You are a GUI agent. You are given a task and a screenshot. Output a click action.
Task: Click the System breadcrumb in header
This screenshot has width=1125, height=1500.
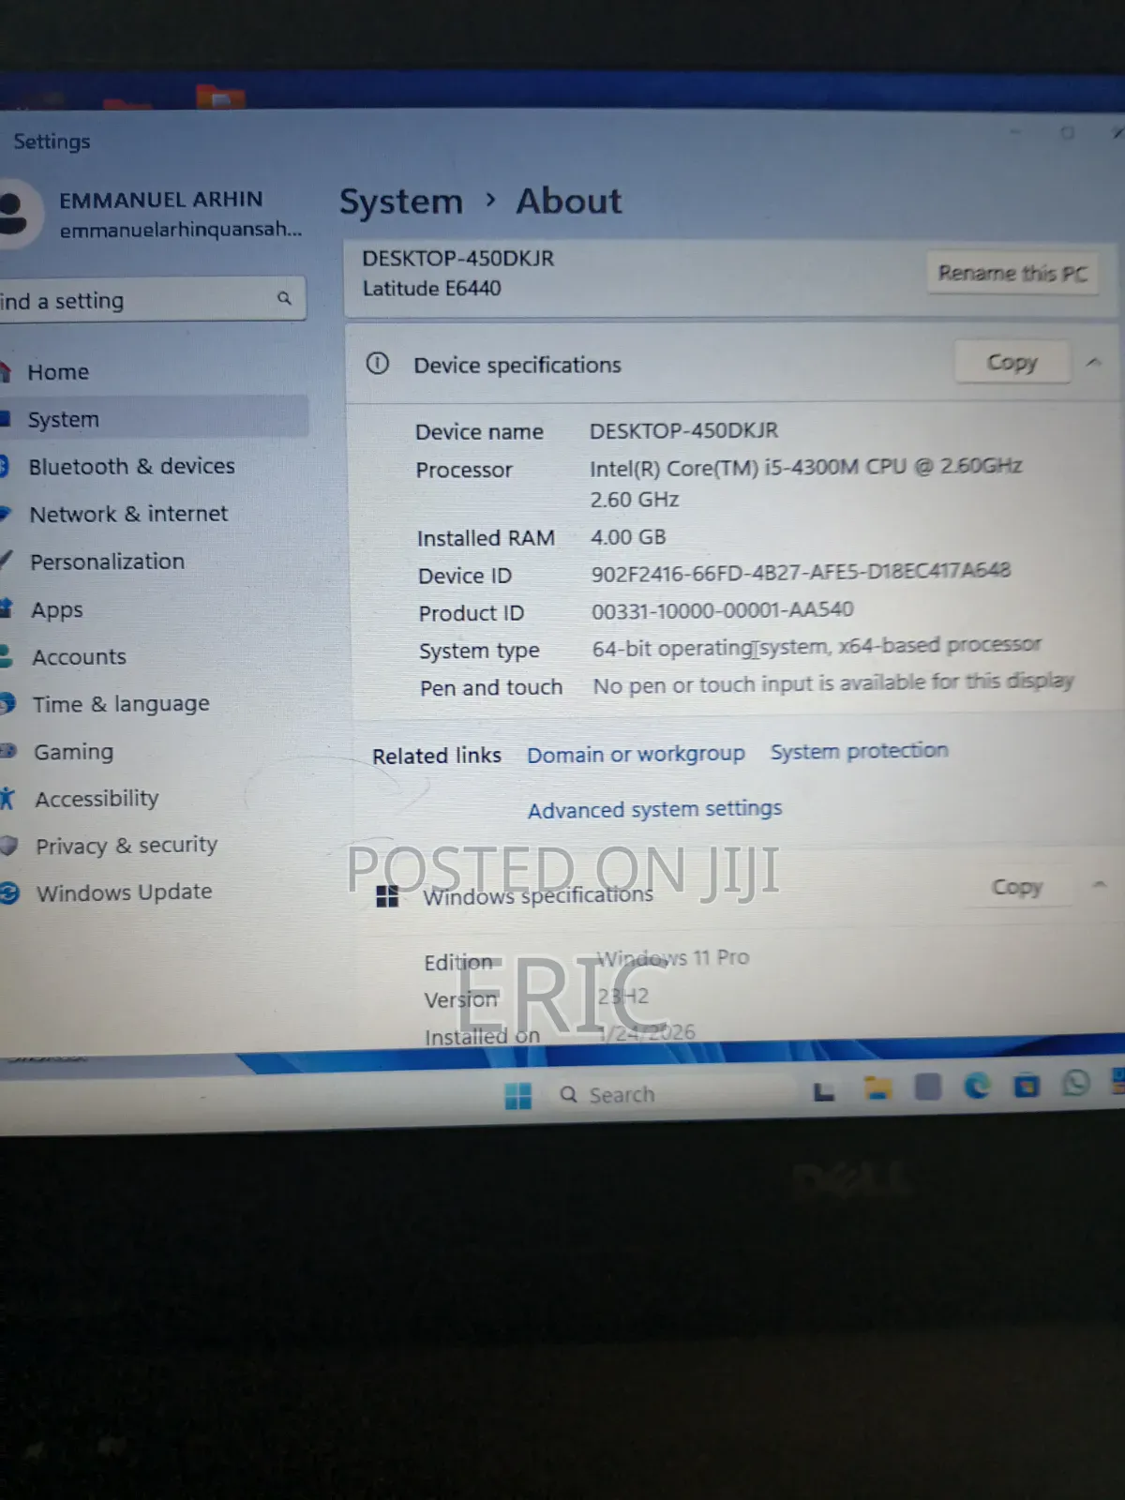point(401,202)
